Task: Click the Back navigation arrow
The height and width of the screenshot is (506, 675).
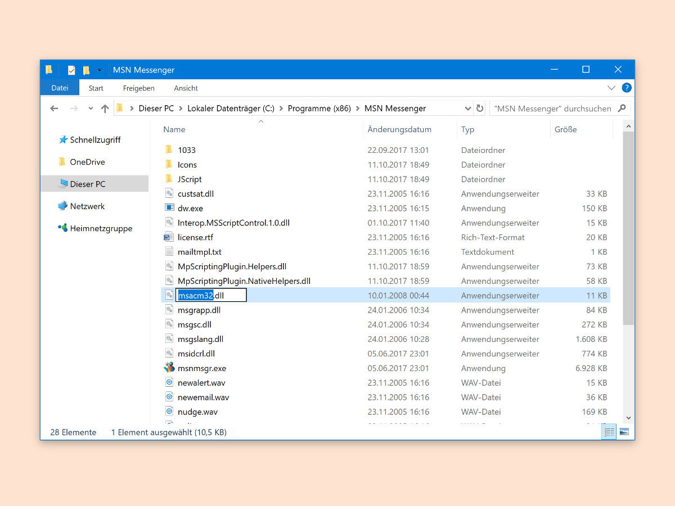Action: coord(54,109)
